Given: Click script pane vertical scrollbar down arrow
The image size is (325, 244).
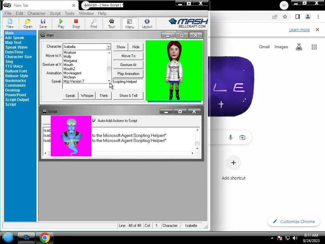Looking at the screenshot, I should (x=197, y=149).
